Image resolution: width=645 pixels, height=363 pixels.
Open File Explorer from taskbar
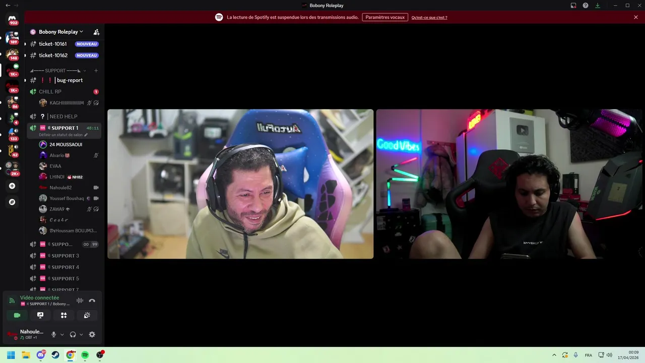[26, 355]
